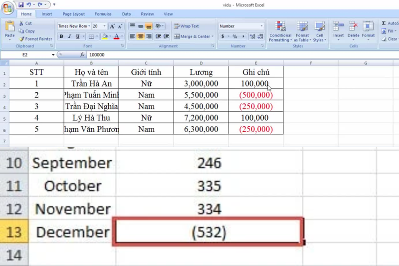Switch to the View tab
This screenshot has width=399, height=266.
tap(168, 14)
